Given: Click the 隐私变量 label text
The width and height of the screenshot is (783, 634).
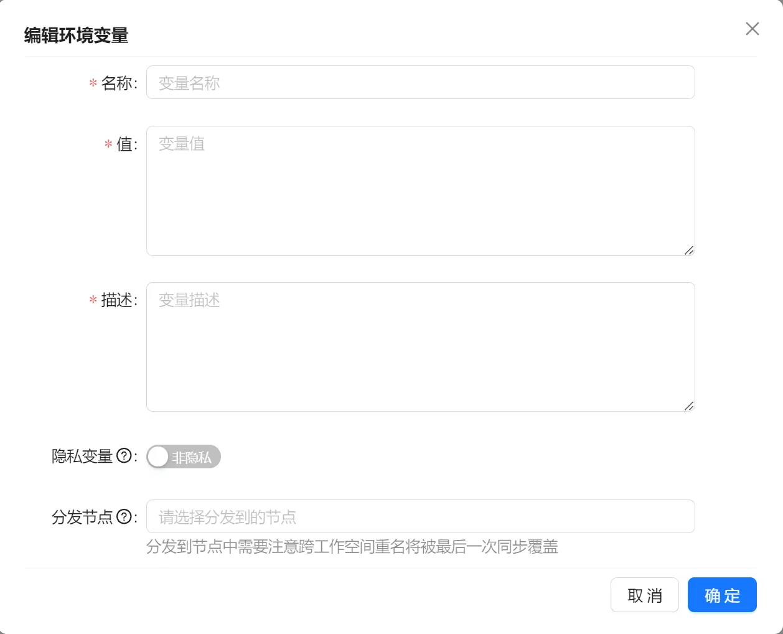Looking at the screenshot, I should [x=82, y=457].
